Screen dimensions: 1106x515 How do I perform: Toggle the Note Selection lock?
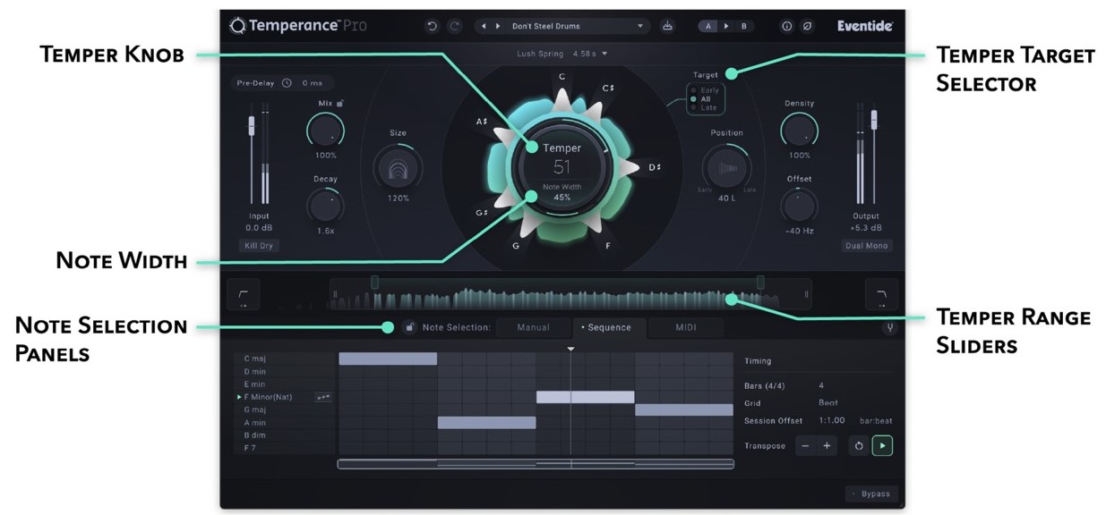click(x=409, y=327)
